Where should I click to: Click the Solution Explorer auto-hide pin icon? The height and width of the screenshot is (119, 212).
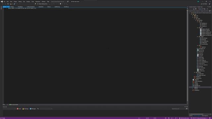pos(209,7)
